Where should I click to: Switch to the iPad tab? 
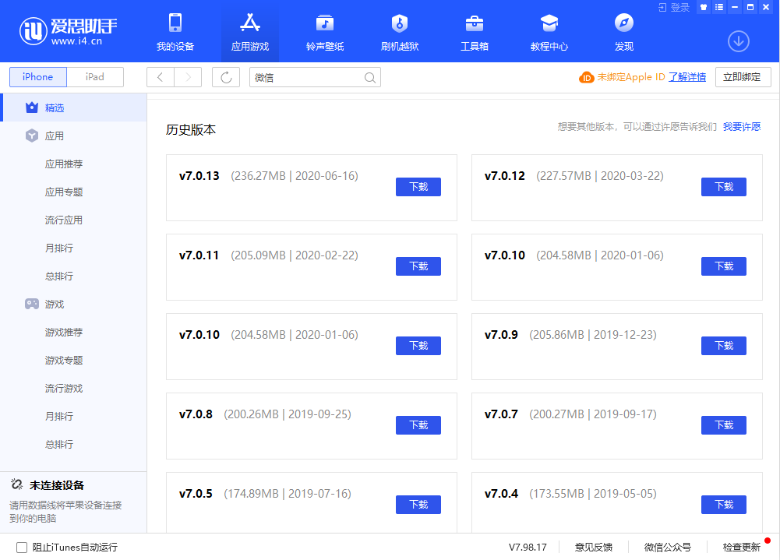pyautogui.click(x=95, y=77)
